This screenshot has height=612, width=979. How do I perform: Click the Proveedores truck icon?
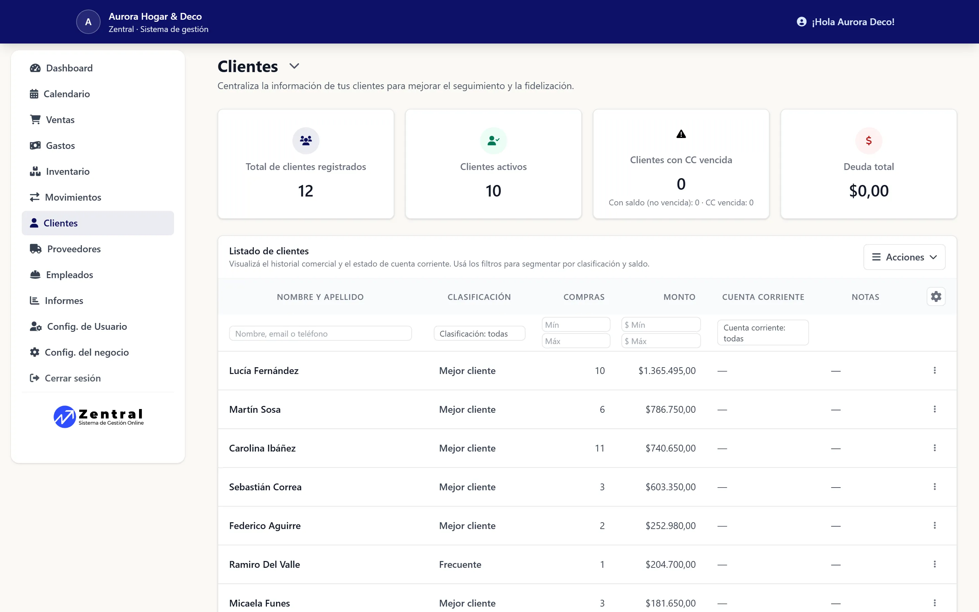[36, 249]
